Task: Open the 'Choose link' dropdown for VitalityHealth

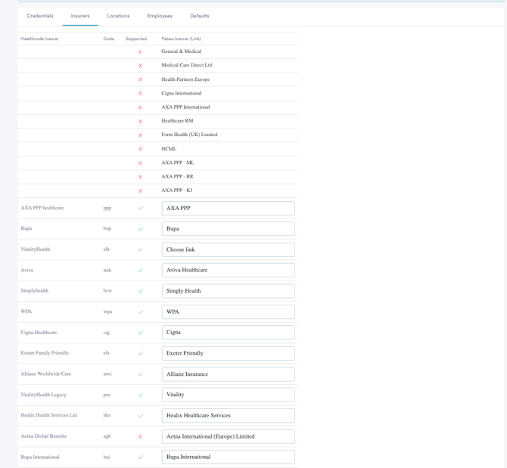Action: (228, 249)
